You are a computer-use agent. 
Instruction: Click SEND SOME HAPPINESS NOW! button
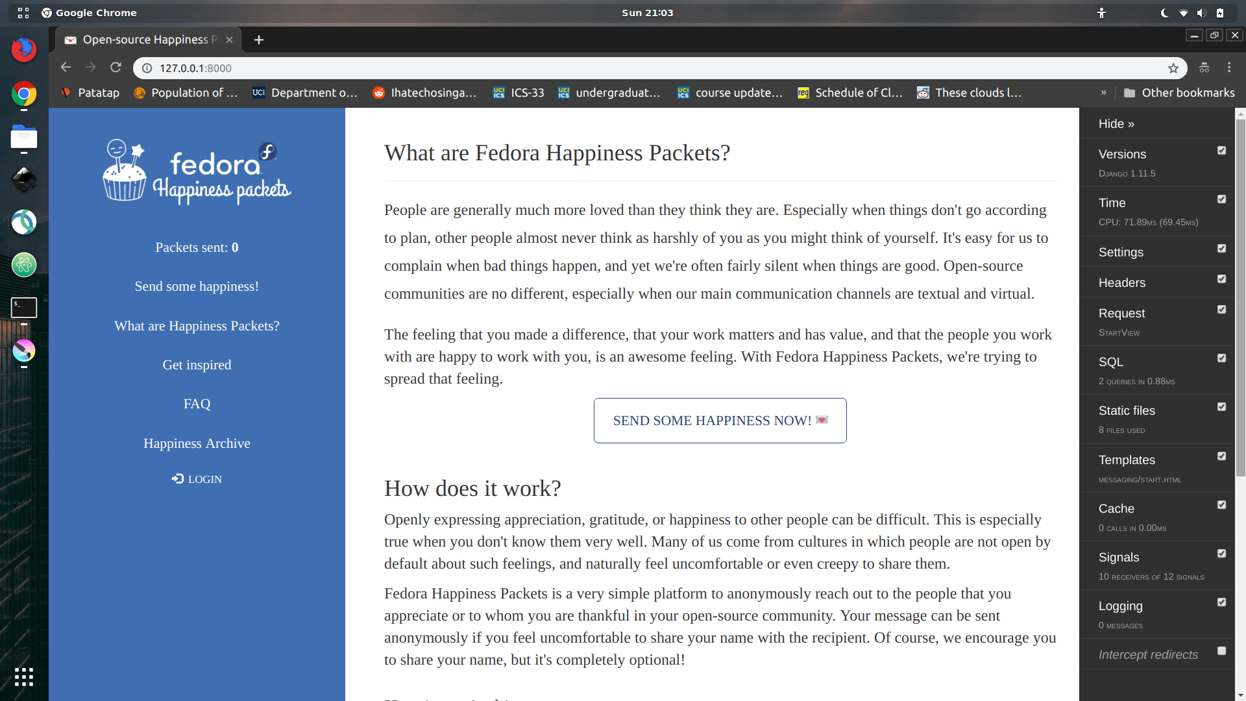(720, 421)
